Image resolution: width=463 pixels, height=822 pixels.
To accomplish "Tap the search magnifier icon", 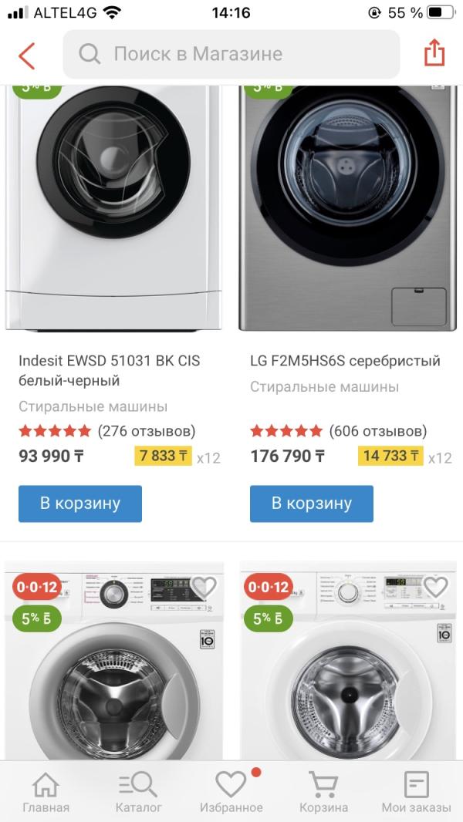I will pos(90,54).
